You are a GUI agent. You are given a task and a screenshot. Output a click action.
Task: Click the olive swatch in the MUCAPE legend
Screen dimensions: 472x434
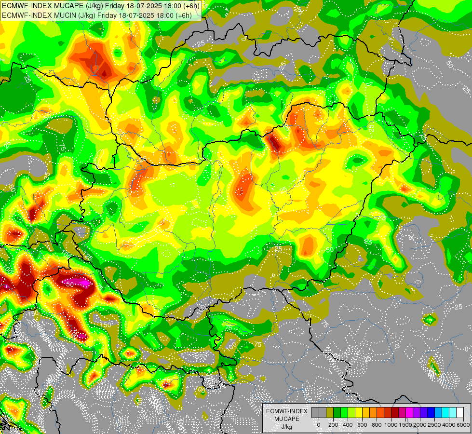(330, 412)
